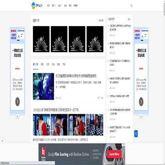The height and width of the screenshot is (165, 165).
Task: Open the second black thumbnail in topic section
Action: click(59, 39)
